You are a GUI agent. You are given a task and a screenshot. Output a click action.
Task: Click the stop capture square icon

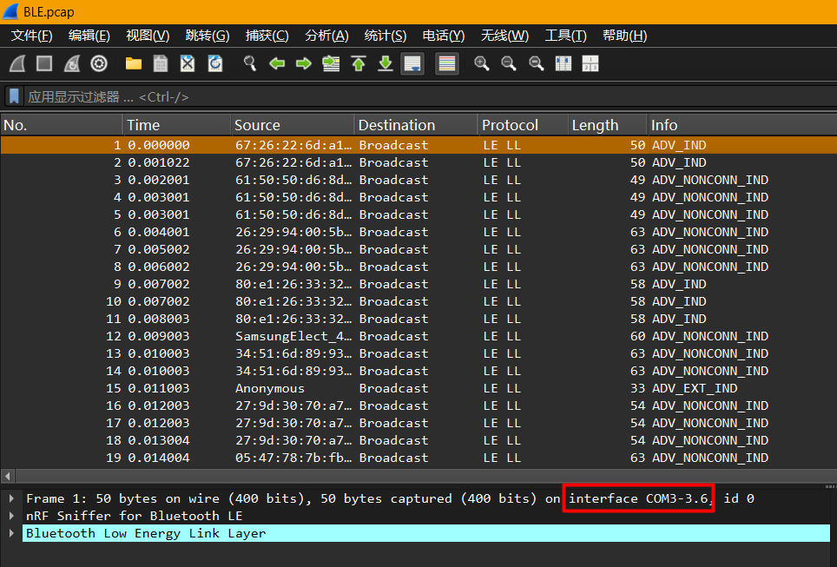44,64
